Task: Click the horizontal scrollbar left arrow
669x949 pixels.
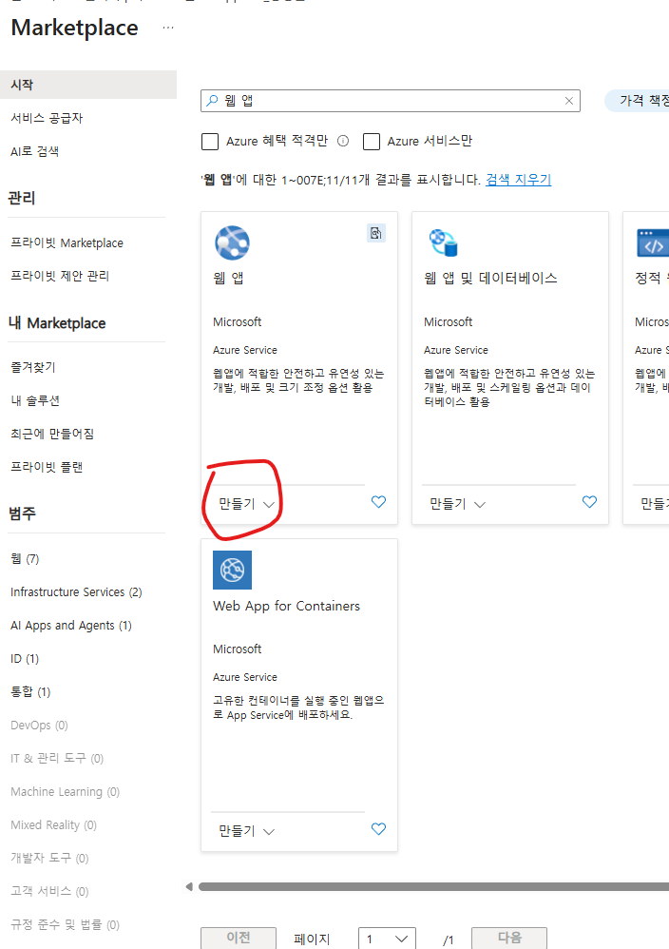Action: pyautogui.click(x=189, y=886)
